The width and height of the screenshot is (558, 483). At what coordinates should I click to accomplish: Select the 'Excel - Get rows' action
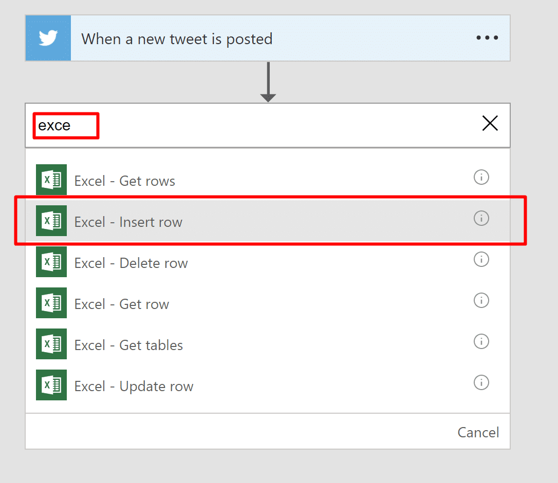268,180
